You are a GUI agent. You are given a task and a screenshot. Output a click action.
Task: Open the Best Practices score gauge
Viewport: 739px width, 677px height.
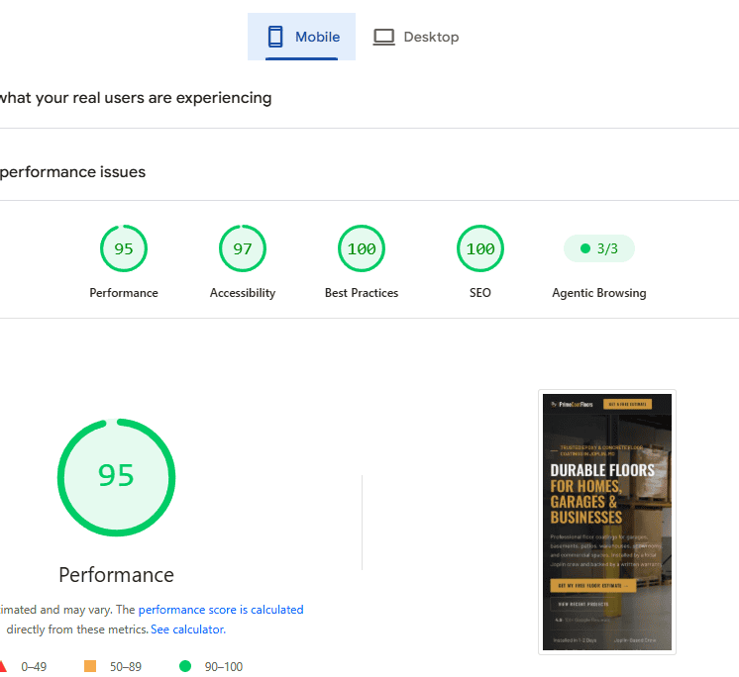click(362, 248)
